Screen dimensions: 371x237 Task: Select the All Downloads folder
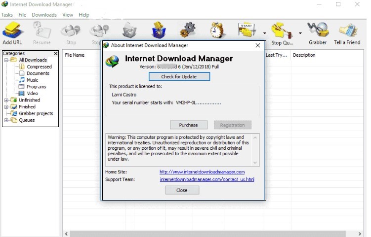[33, 60]
